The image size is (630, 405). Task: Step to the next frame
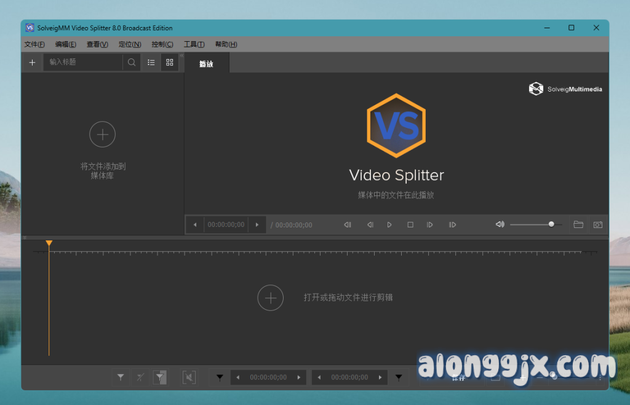tap(430, 225)
